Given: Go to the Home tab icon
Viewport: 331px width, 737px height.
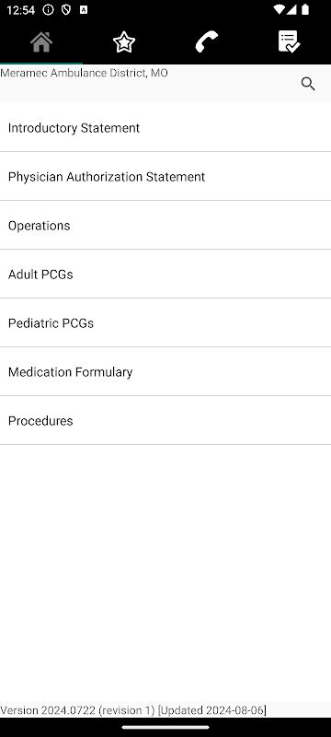Looking at the screenshot, I should coord(41,42).
